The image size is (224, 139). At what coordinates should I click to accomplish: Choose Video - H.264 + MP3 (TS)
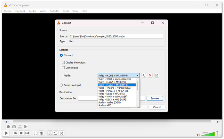tap(117, 82)
